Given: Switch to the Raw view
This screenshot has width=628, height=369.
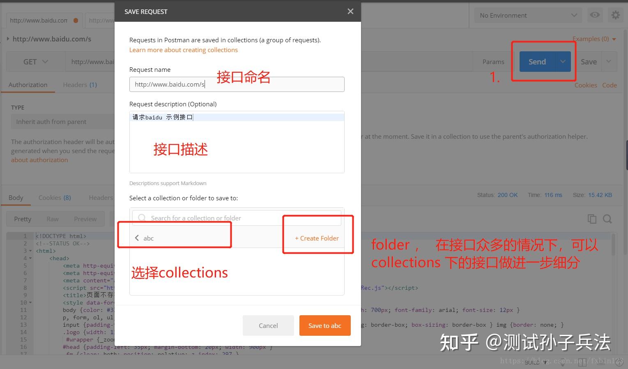Looking at the screenshot, I should 53,219.
